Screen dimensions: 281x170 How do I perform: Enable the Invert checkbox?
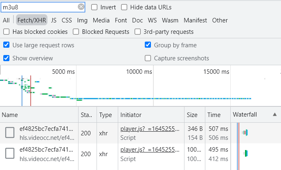[x=94, y=7]
